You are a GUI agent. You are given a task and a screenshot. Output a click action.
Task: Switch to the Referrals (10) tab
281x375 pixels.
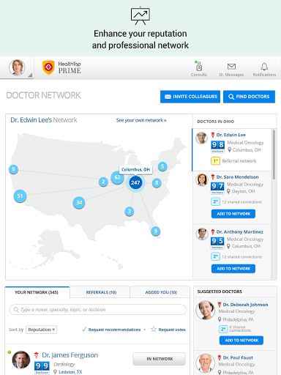click(x=101, y=292)
